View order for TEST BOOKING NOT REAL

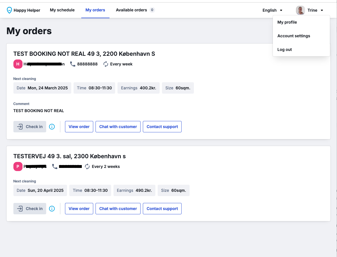pos(79,127)
